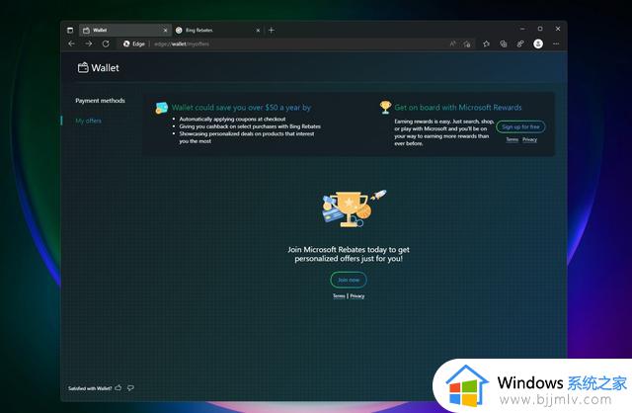Click the Edge site identity badge
The height and width of the screenshot is (413, 632).
tap(134, 43)
